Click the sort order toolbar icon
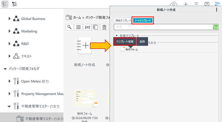 [x=88, y=27]
